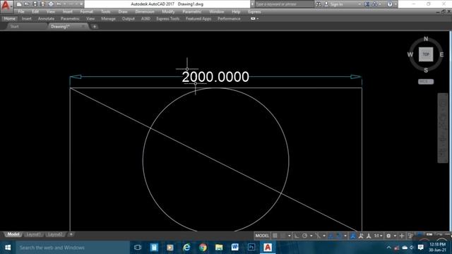The width and height of the screenshot is (452, 254).
Task: Click the W compass label on ViewCube
Action: click(410, 54)
